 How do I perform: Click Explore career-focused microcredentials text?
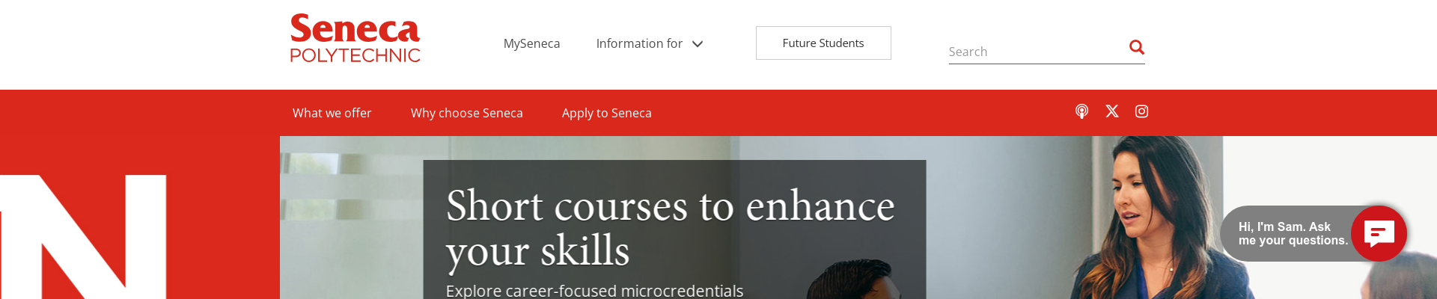[594, 291]
